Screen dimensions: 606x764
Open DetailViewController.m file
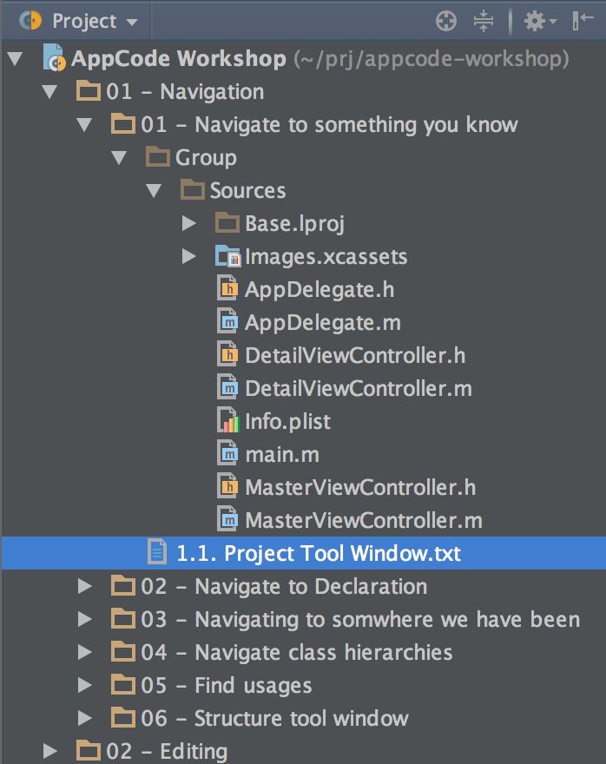pos(359,389)
